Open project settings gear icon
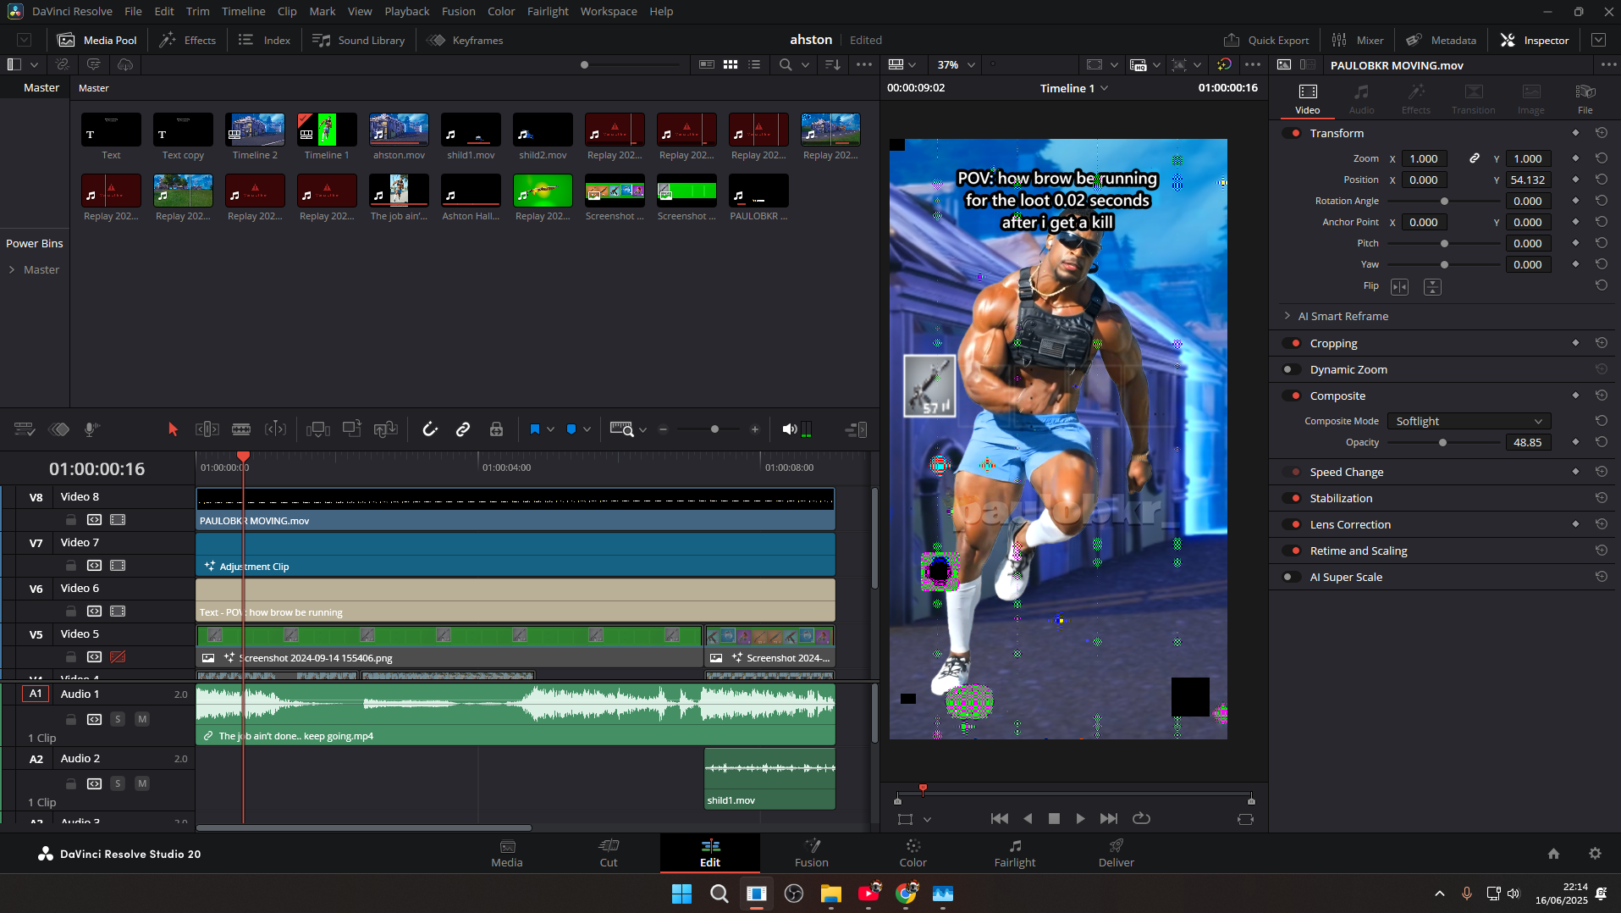This screenshot has height=913, width=1621. [1595, 854]
